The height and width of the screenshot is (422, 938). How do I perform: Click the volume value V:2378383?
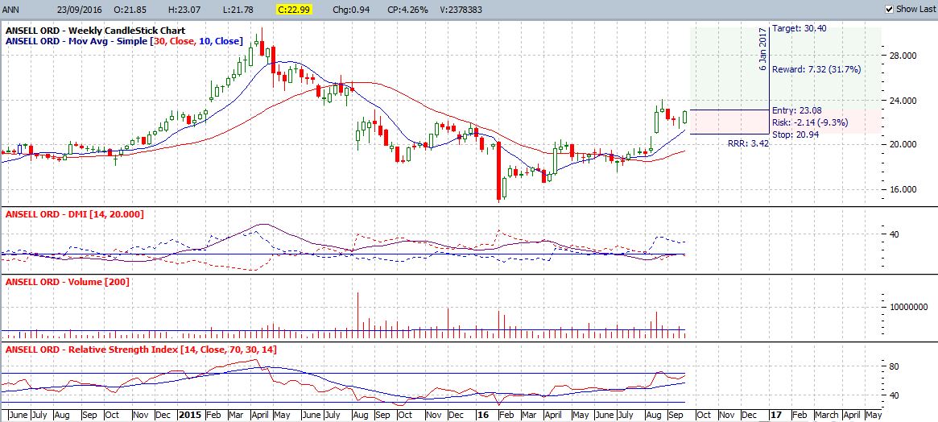pyautogui.click(x=461, y=10)
